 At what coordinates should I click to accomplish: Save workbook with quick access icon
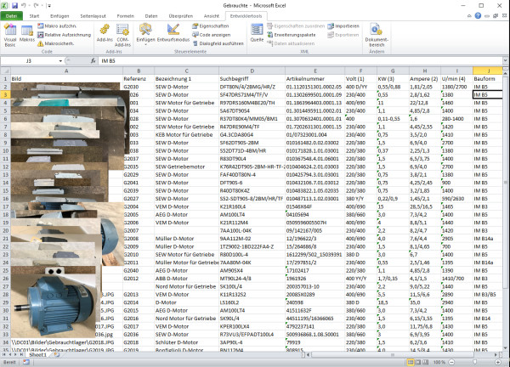tap(14, 6)
